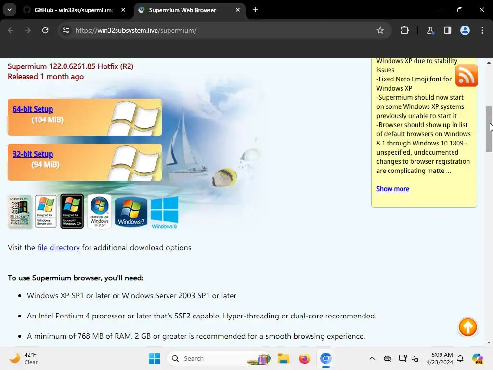Download the 64-bit Setup link
The height and width of the screenshot is (370, 493).
[33, 109]
